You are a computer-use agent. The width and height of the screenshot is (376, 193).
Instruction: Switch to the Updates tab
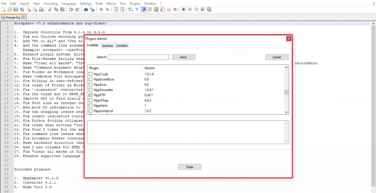(x=107, y=46)
